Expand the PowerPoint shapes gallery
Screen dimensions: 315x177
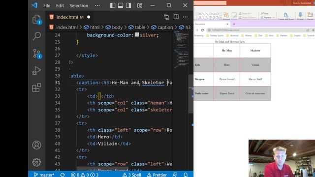220,18
